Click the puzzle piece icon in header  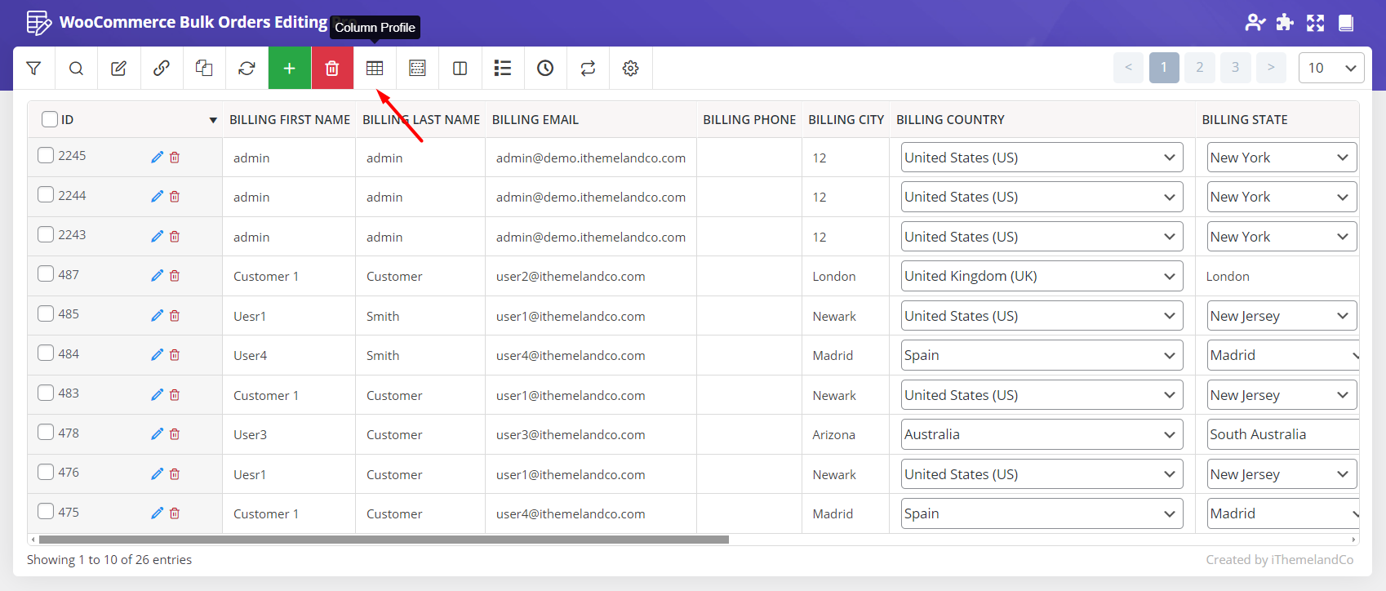tap(1285, 23)
